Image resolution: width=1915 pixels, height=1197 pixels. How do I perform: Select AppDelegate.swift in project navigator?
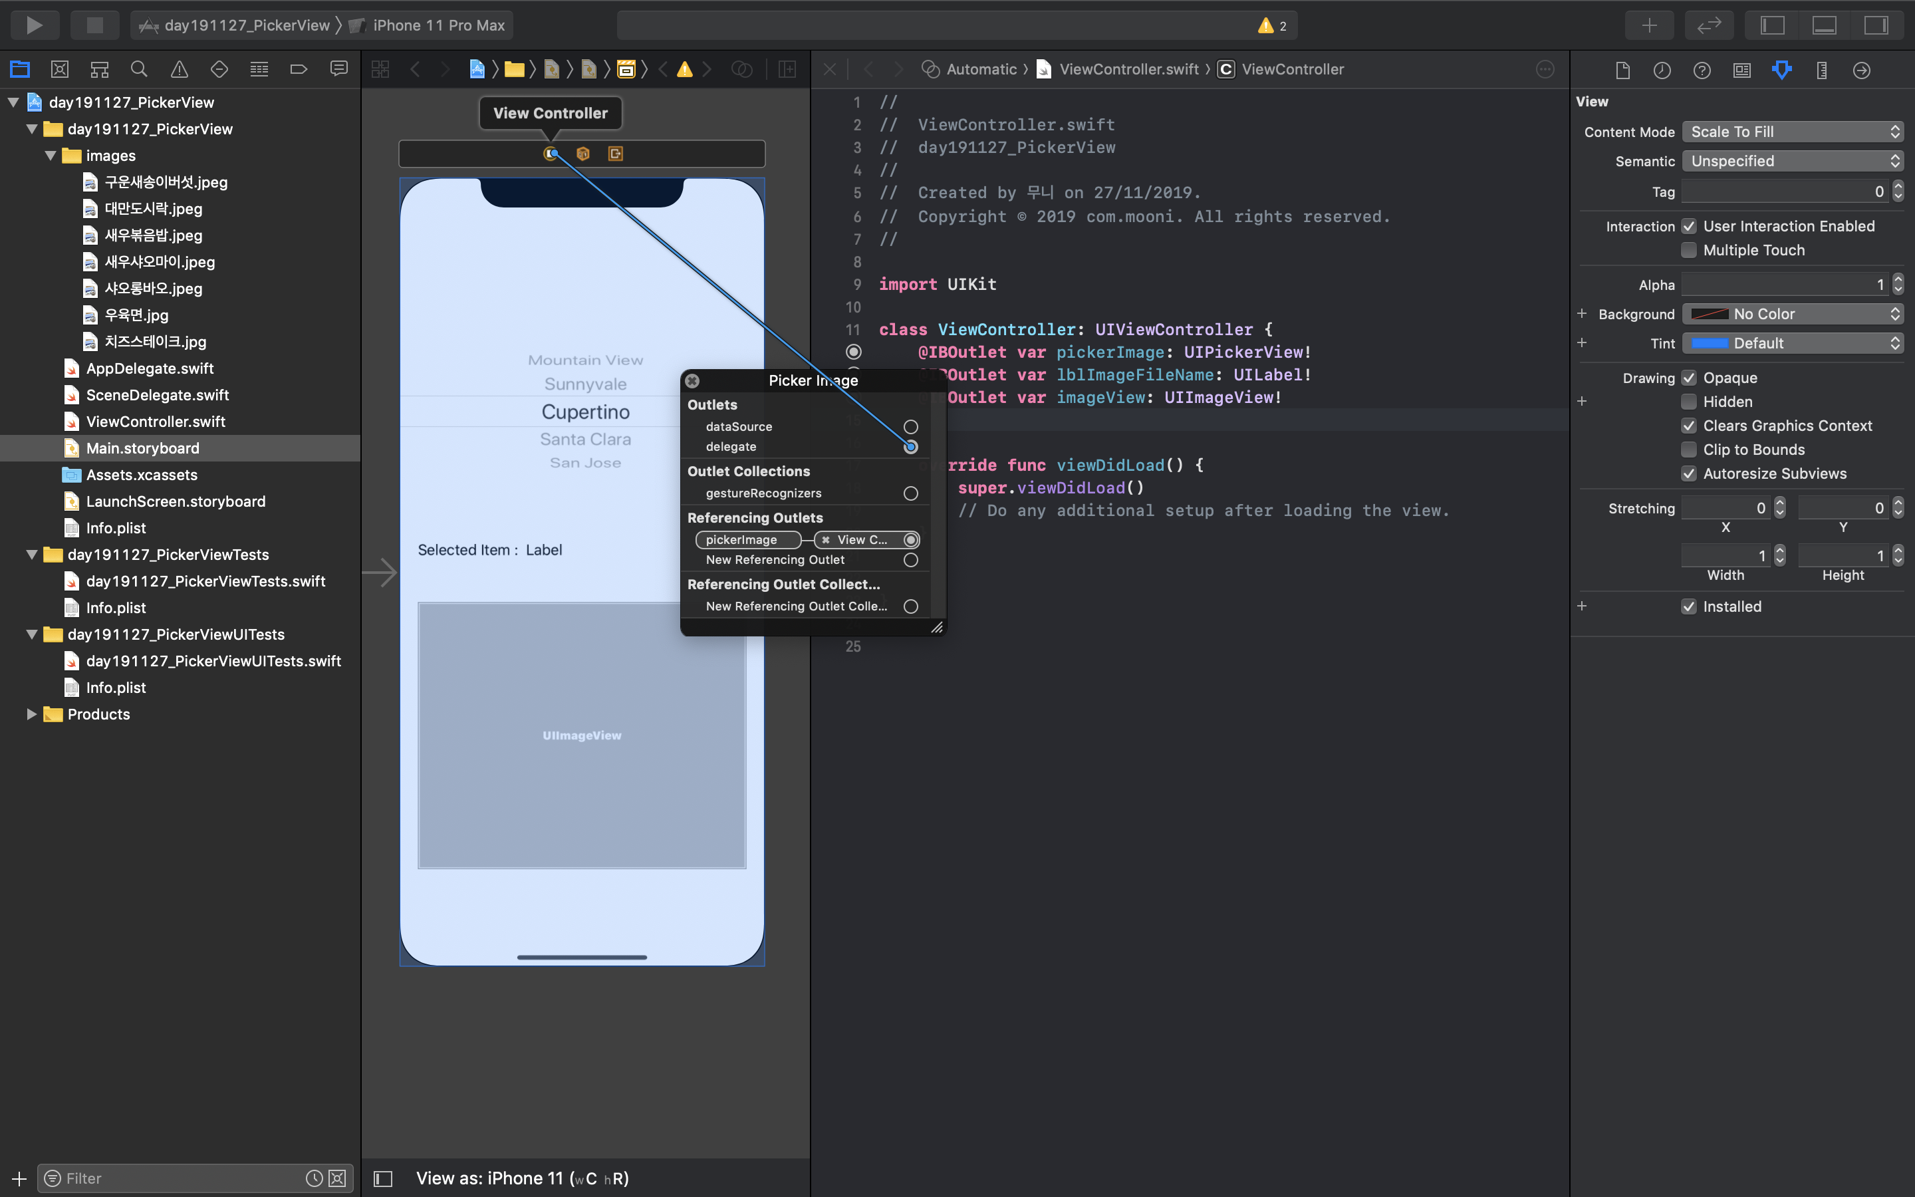(150, 368)
